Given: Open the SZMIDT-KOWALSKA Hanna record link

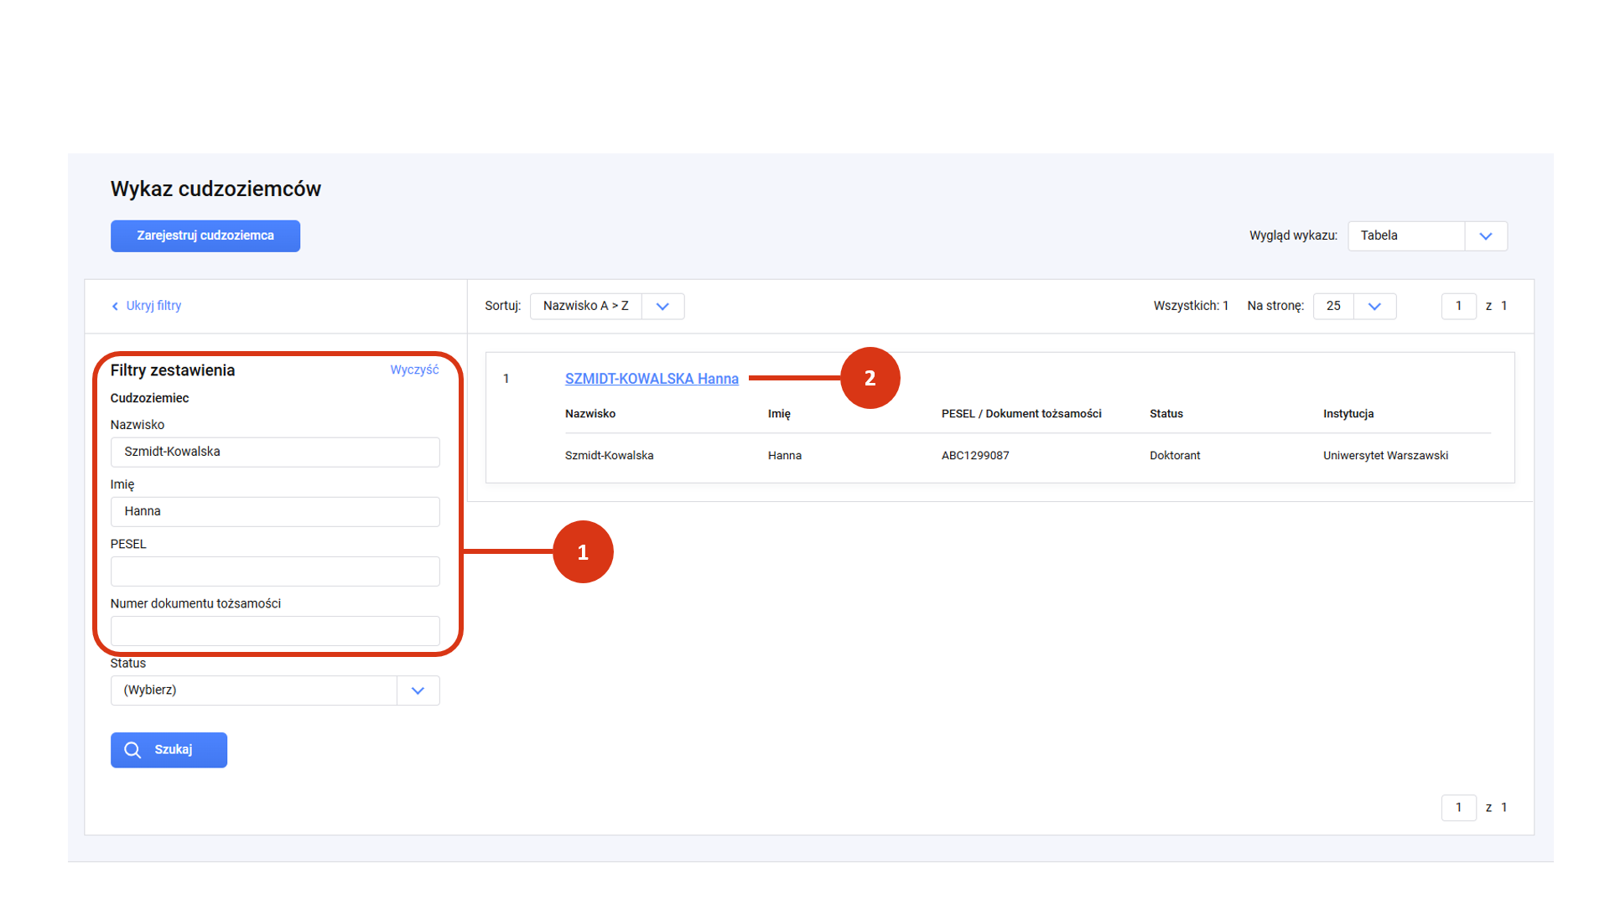Looking at the screenshot, I should (652, 379).
